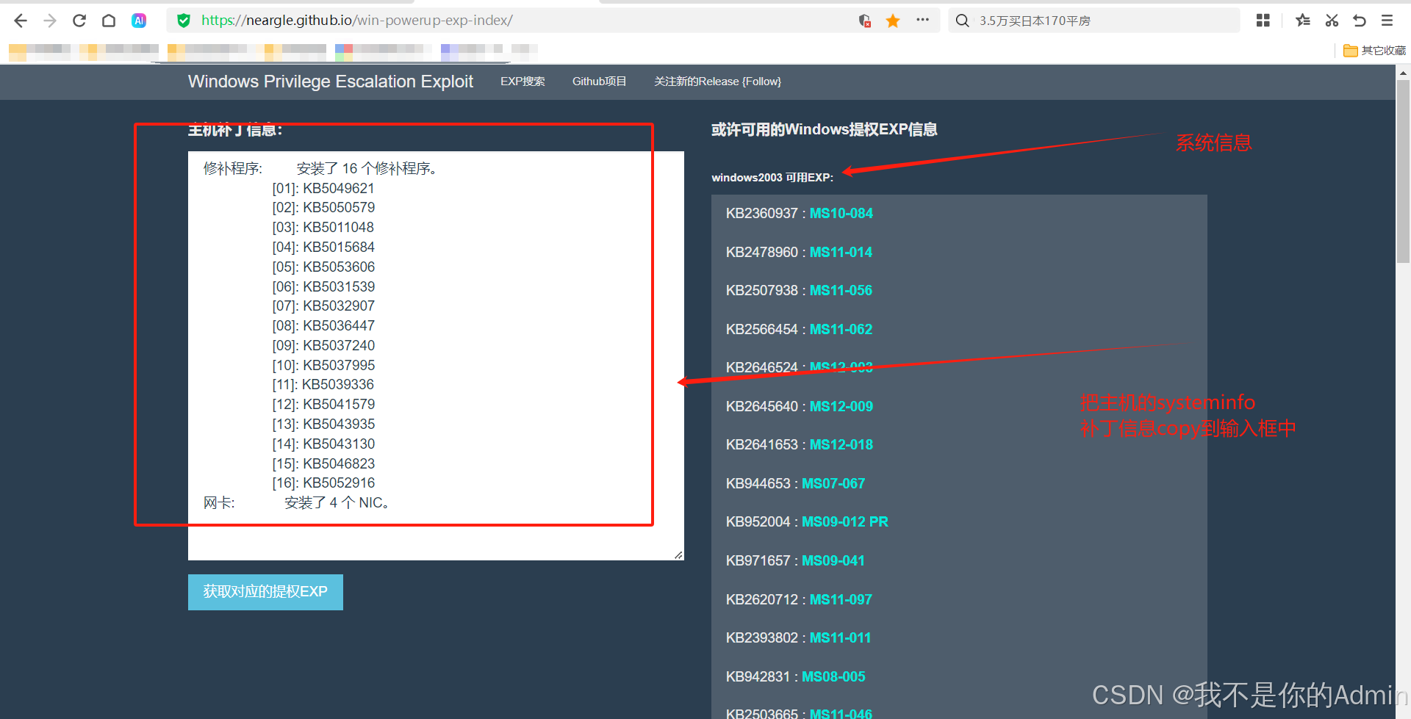
Task: Click the back navigation arrow
Action: pos(20,20)
